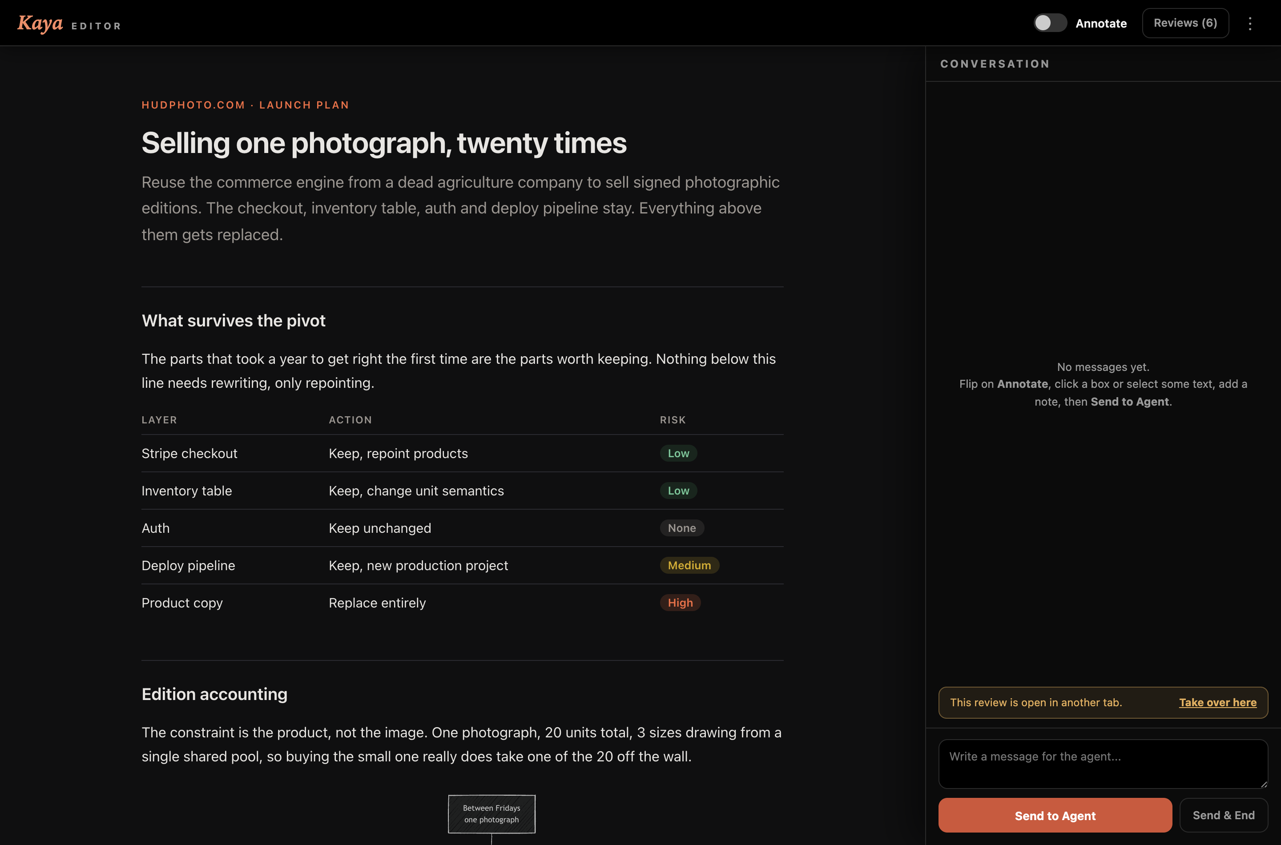Click the intro paragraph starting 'Reuse the commerce engine'
Screen dimensions: 1281x845
tap(462, 208)
